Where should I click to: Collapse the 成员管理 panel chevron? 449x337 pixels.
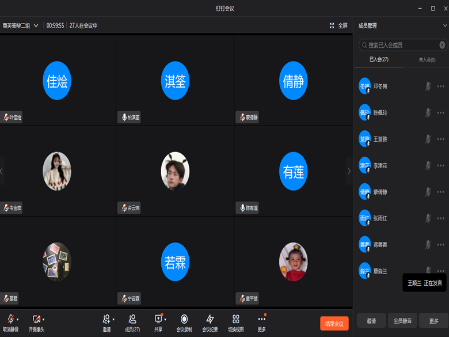coord(444,25)
